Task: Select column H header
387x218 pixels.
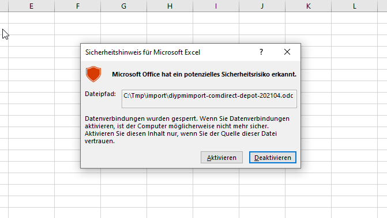Action: (170, 6)
